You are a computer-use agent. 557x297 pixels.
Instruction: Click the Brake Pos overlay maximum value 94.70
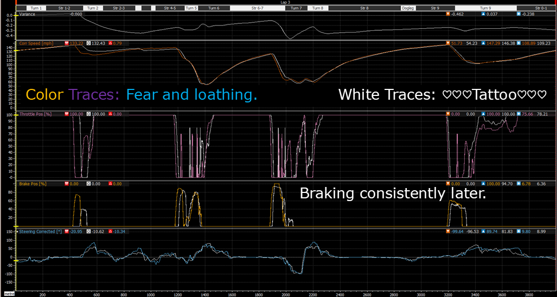508,184
